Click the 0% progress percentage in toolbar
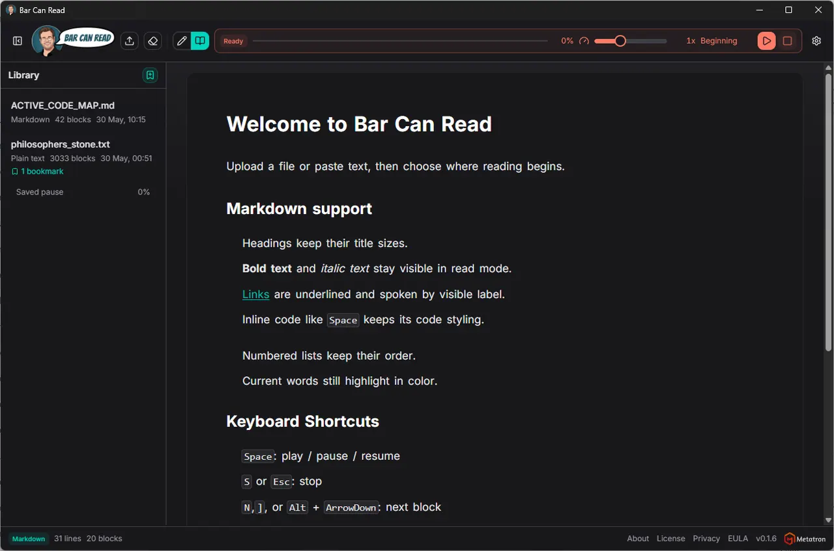 (x=567, y=41)
